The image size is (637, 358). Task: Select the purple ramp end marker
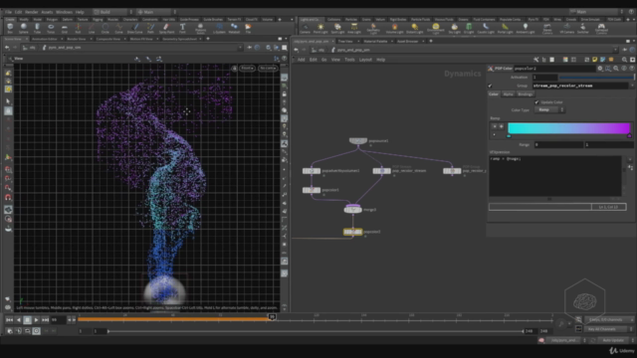(629, 136)
